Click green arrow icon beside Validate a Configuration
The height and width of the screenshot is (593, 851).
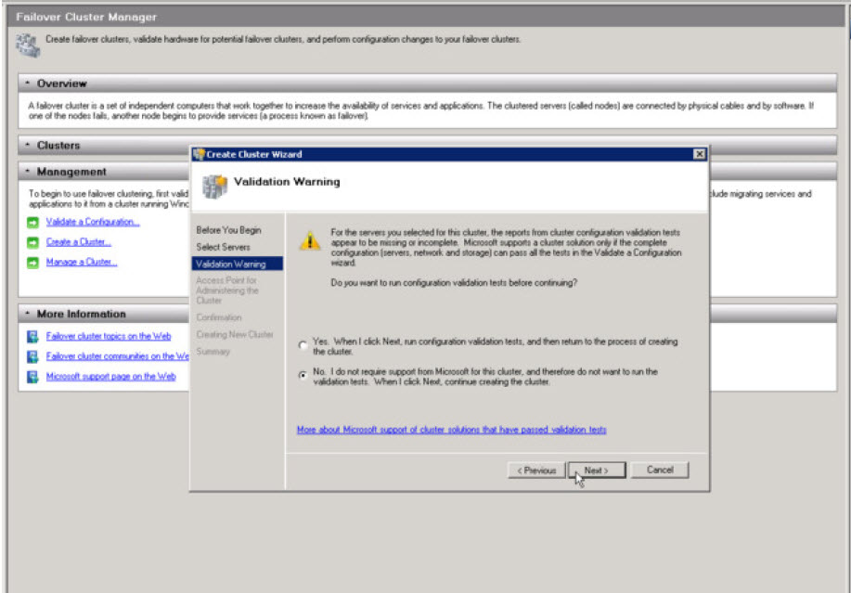pyautogui.click(x=33, y=223)
